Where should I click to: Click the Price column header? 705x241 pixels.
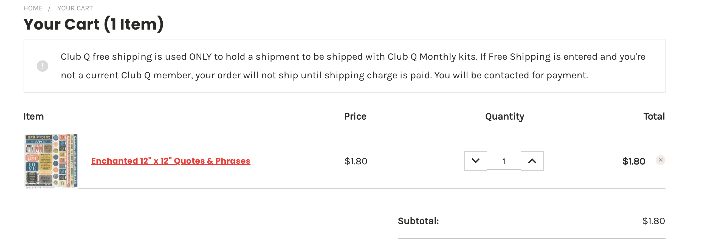click(355, 116)
